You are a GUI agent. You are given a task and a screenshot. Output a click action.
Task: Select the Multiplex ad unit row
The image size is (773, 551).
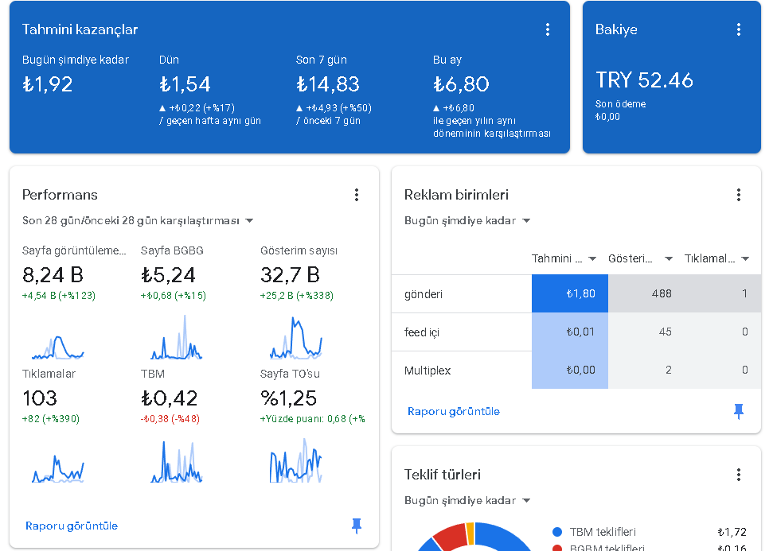tap(576, 370)
